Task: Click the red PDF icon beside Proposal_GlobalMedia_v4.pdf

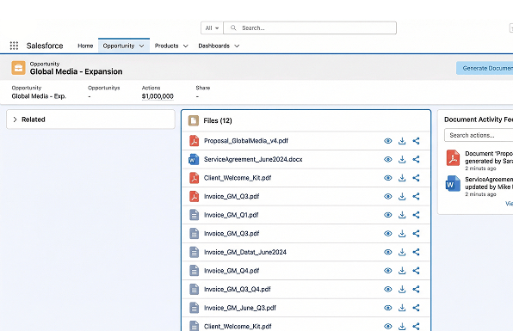Action: click(195, 141)
